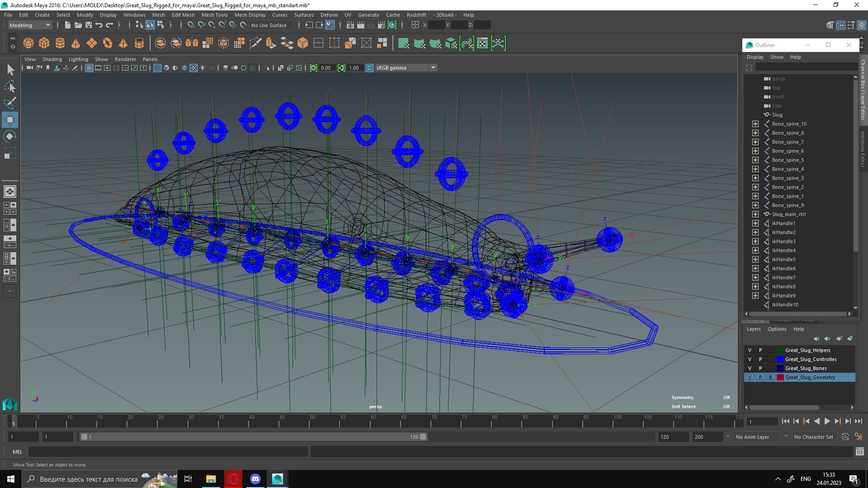Expand Bone_spine_10 in Outliner
The image size is (868, 488).
coord(755,124)
